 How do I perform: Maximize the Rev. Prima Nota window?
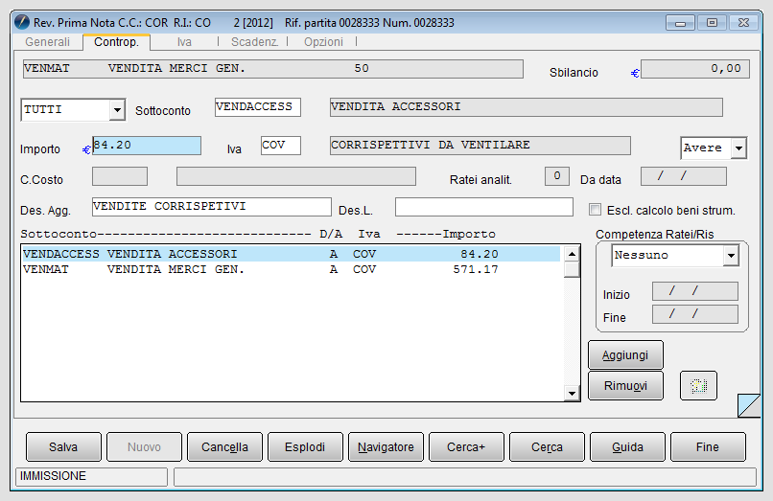pos(712,23)
